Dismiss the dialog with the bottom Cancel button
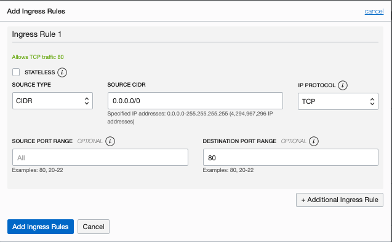Image resolution: width=392 pixels, height=242 pixels. tap(94, 227)
